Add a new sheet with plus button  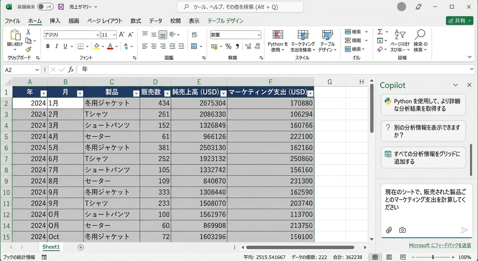81,247
